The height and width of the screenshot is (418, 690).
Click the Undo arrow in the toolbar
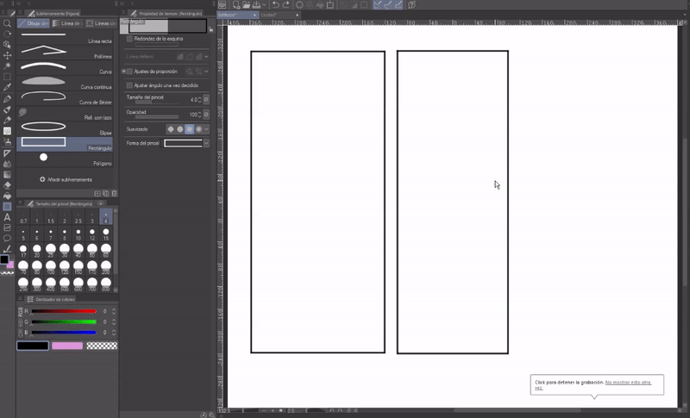pos(274,5)
